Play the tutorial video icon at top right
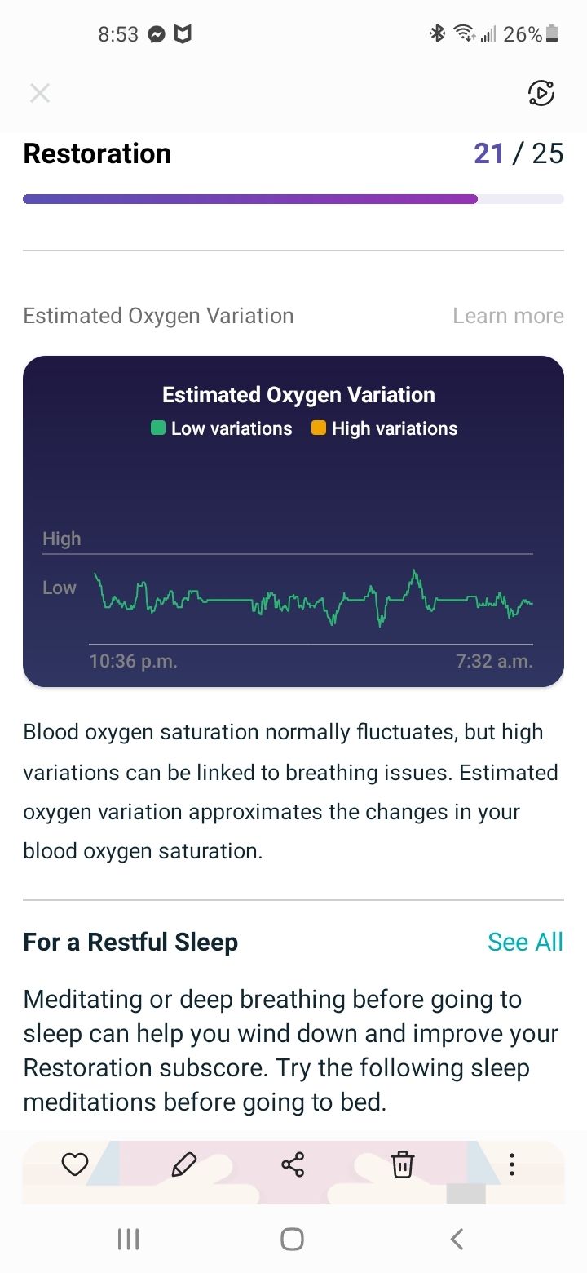Screen dimensions: 587x1273 tap(541, 94)
